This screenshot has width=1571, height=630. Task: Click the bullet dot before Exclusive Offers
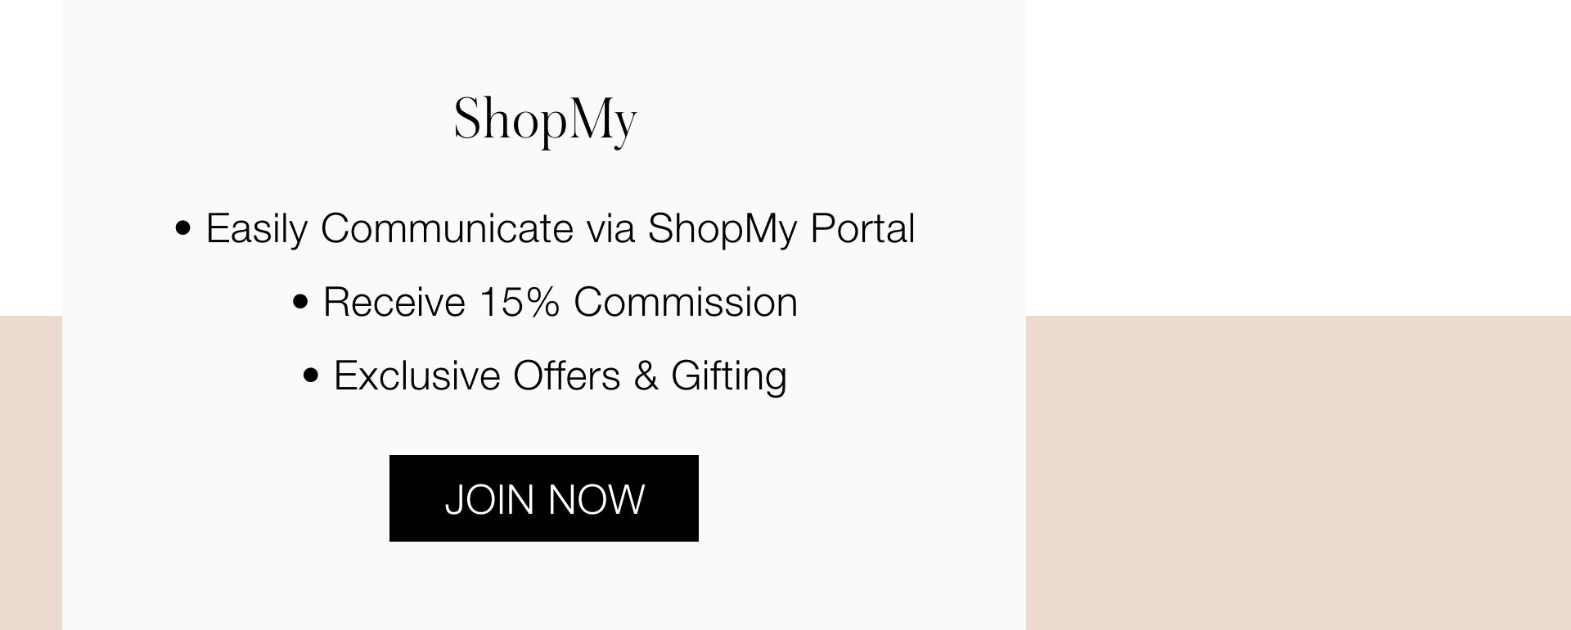pyautogui.click(x=311, y=376)
